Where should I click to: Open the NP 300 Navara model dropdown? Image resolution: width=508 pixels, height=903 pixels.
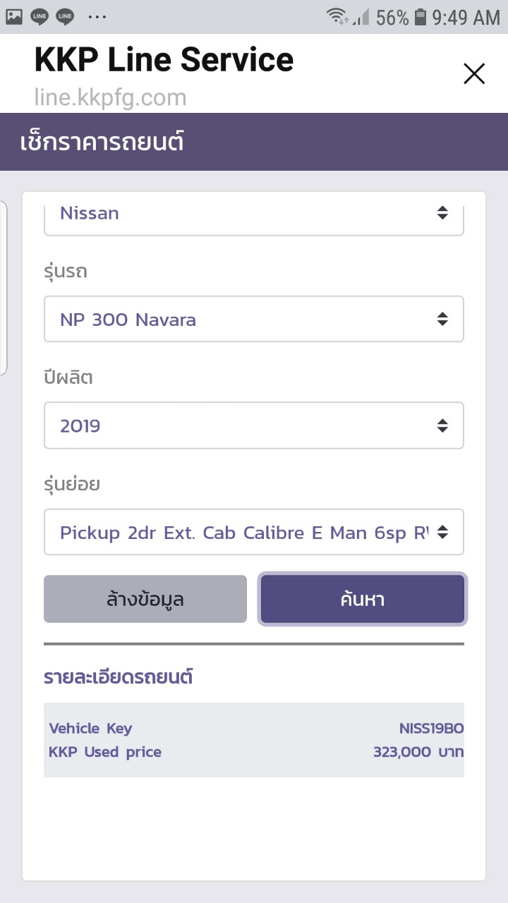coord(253,320)
